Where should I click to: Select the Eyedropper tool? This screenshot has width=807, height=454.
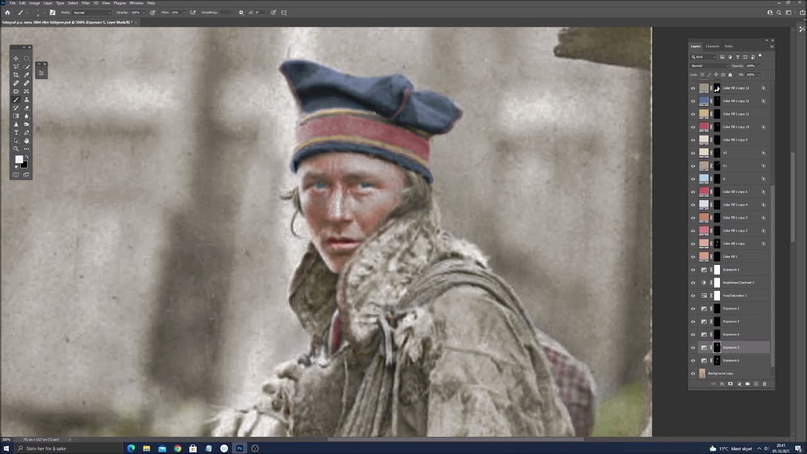26,75
